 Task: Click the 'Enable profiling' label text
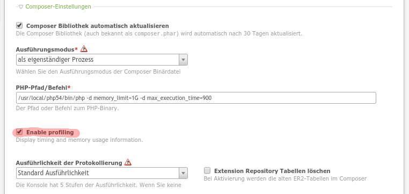pyautogui.click(x=50, y=132)
